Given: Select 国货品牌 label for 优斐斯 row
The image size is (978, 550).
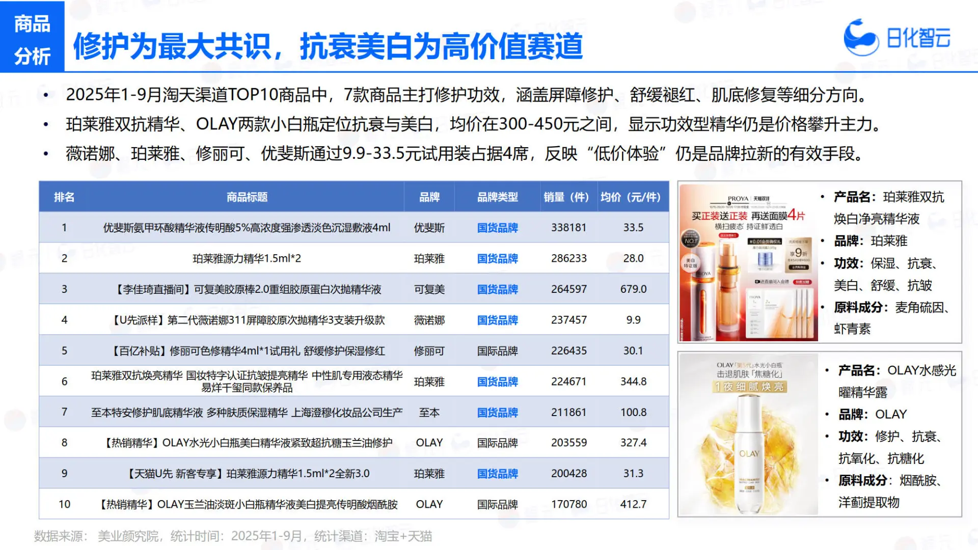Looking at the screenshot, I should [497, 228].
